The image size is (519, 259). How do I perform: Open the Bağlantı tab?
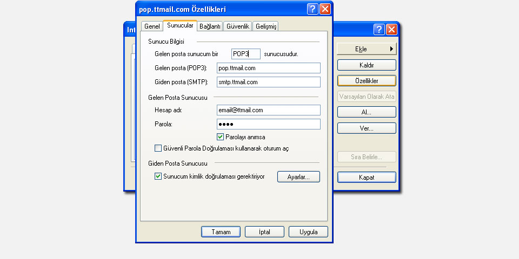pos(210,26)
